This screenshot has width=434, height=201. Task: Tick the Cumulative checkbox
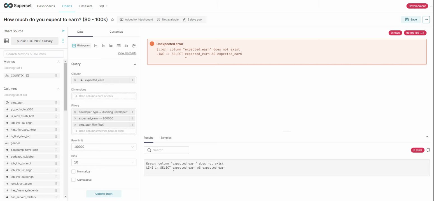73,180
